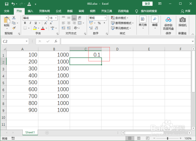
Task: Apply the red font color
Action: pos(43,28)
